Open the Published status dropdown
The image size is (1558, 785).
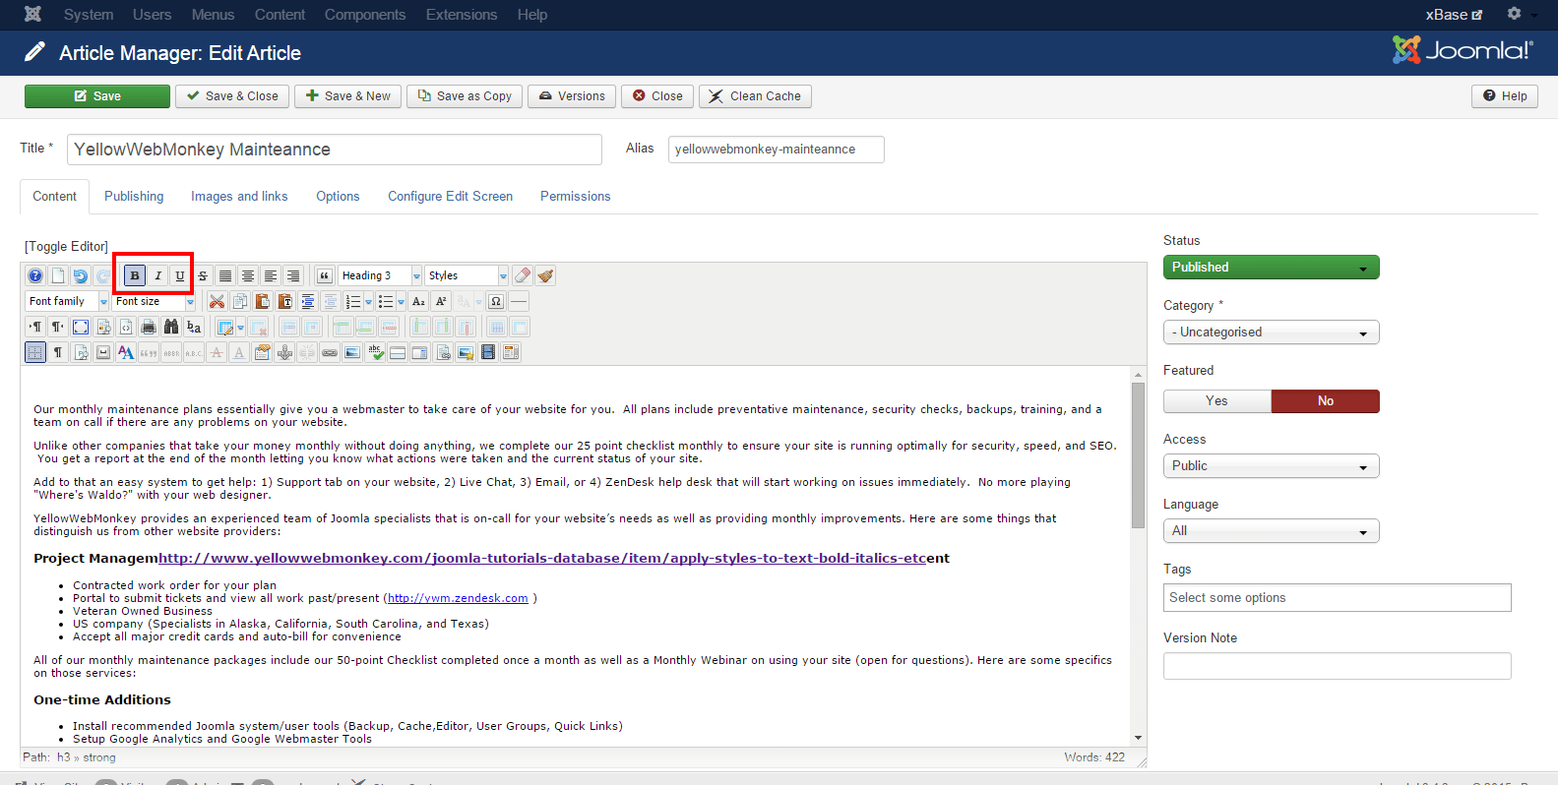click(1271, 268)
